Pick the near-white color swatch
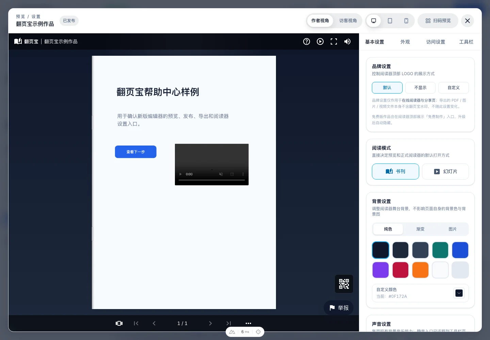This screenshot has height=340, width=490. (x=440, y=270)
